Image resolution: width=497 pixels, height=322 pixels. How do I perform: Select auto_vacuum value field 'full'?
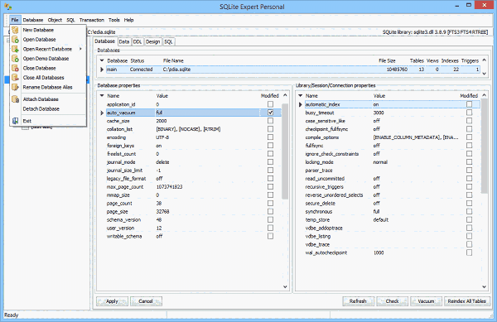tap(206, 113)
